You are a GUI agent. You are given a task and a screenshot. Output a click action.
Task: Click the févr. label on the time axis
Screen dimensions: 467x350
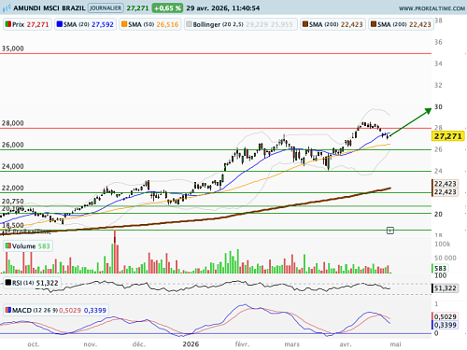(x=242, y=344)
